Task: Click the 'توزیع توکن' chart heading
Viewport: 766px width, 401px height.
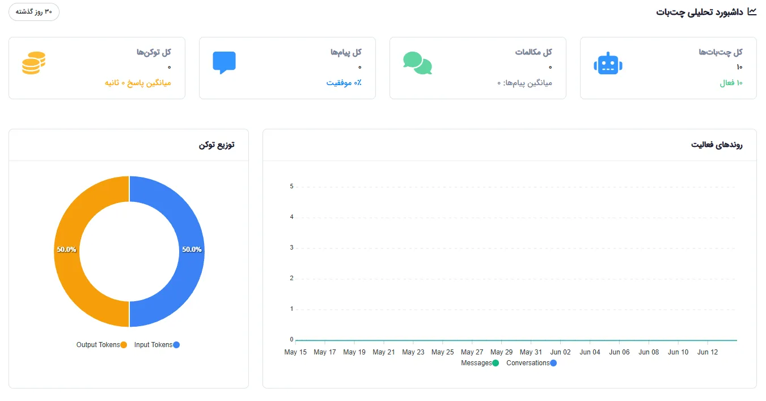Action: [x=217, y=145]
